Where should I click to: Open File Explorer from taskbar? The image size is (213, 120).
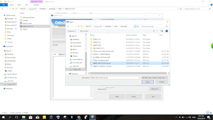point(24,117)
